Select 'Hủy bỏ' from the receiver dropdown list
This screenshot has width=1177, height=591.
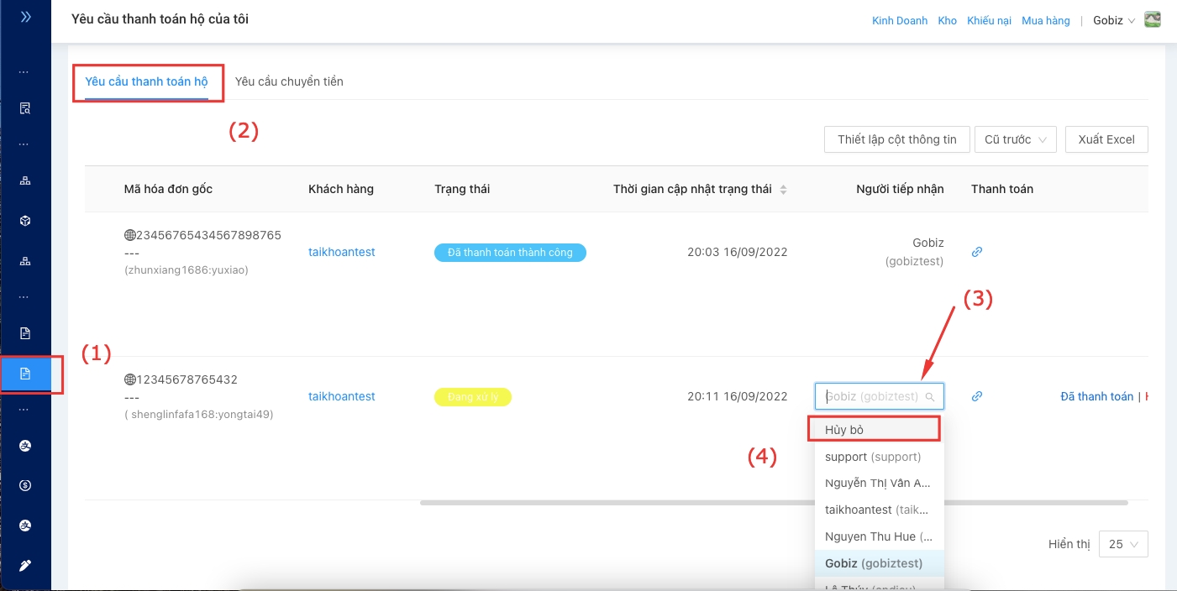coord(874,430)
